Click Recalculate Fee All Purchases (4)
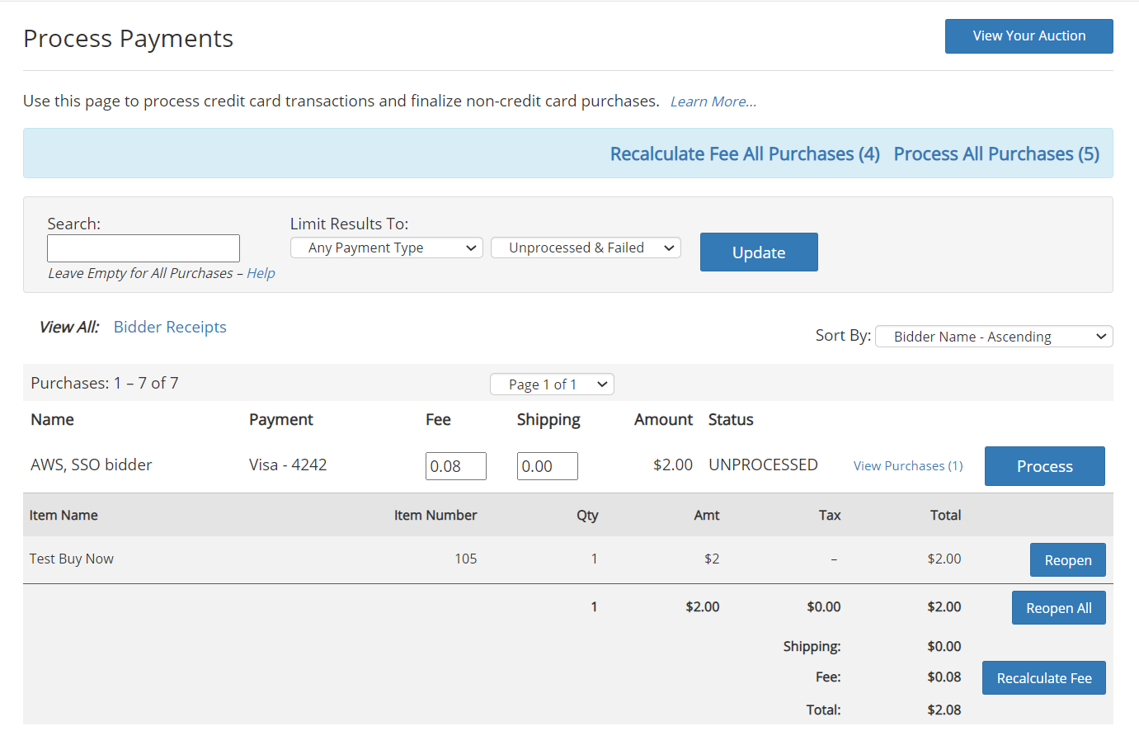Image resolution: width=1139 pixels, height=731 pixels. 745,154
